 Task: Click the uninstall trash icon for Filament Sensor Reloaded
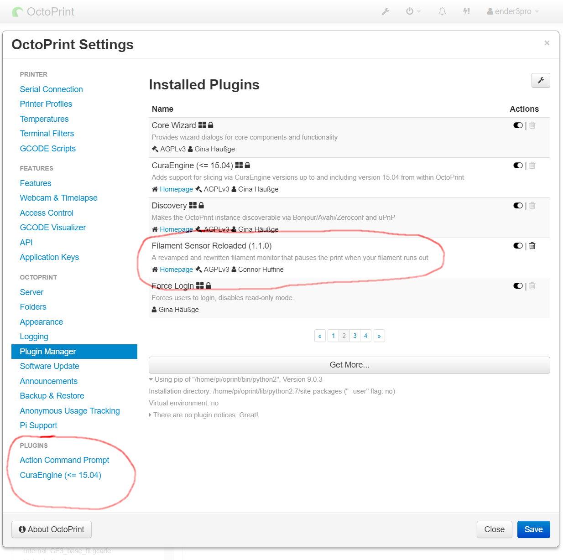tap(532, 246)
